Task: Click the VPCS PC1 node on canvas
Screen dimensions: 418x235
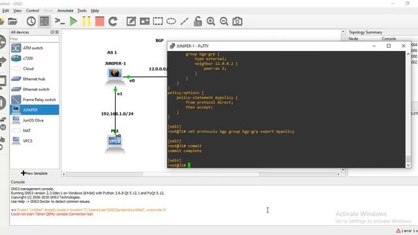Action: 115,144
